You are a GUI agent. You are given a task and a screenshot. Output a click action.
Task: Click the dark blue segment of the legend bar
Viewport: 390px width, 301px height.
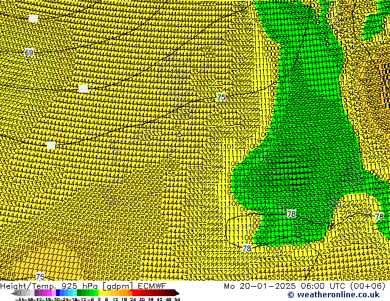58,293
